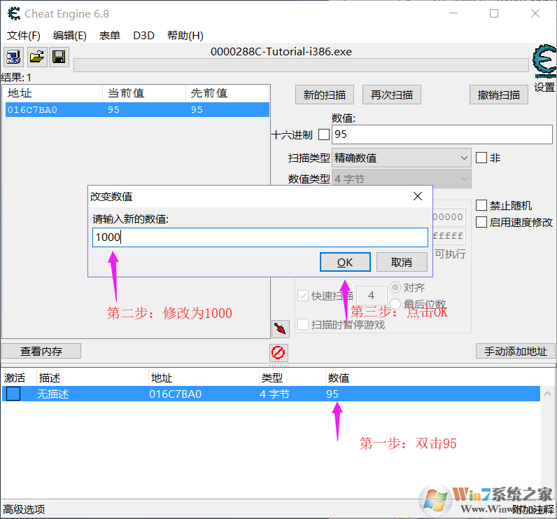Click the 手动添加地址 button
Viewport: 557px width, 519px height.
(x=516, y=351)
